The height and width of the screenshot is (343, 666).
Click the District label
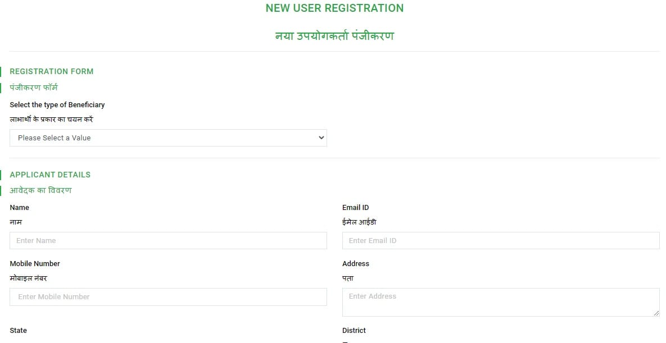(354, 330)
